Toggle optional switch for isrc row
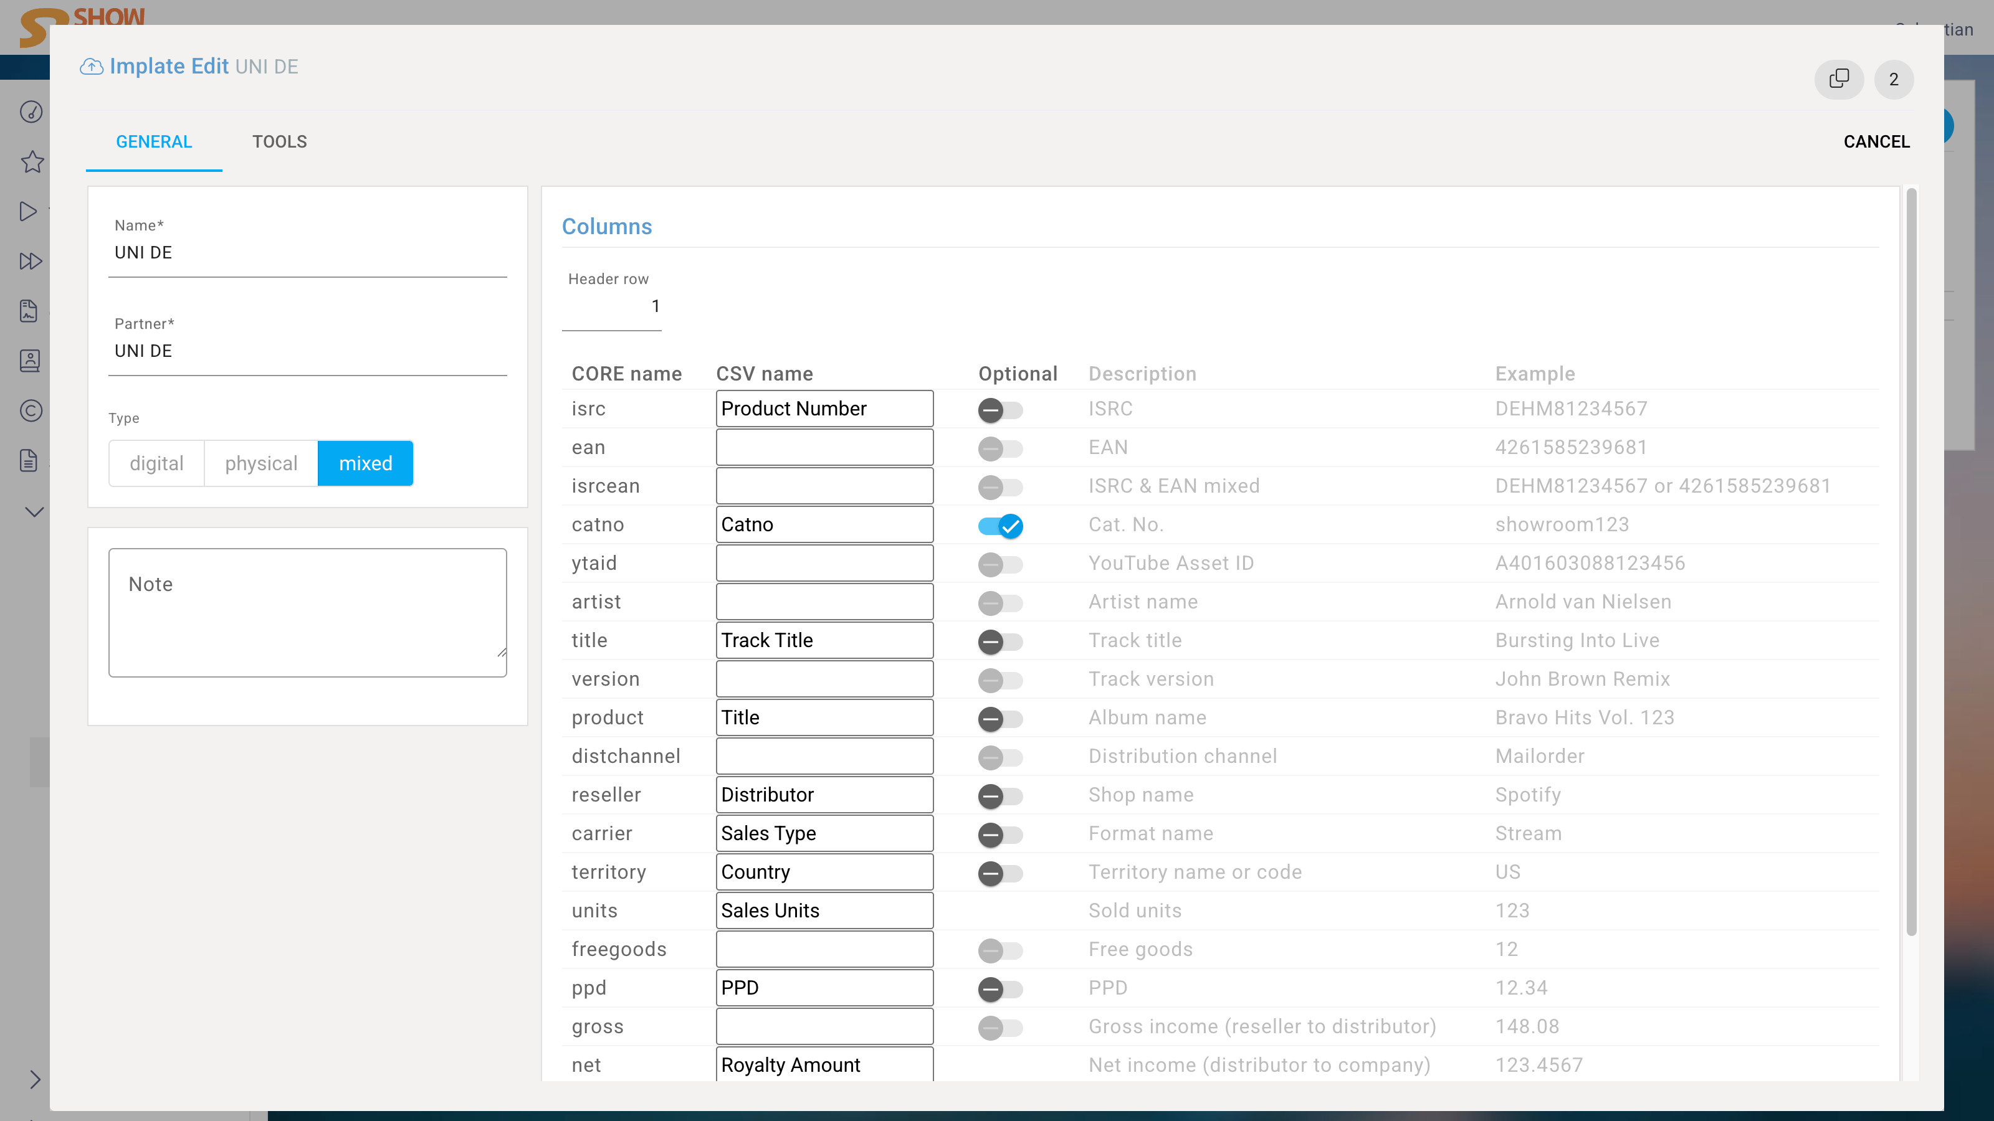The image size is (1994, 1121). [1000, 410]
